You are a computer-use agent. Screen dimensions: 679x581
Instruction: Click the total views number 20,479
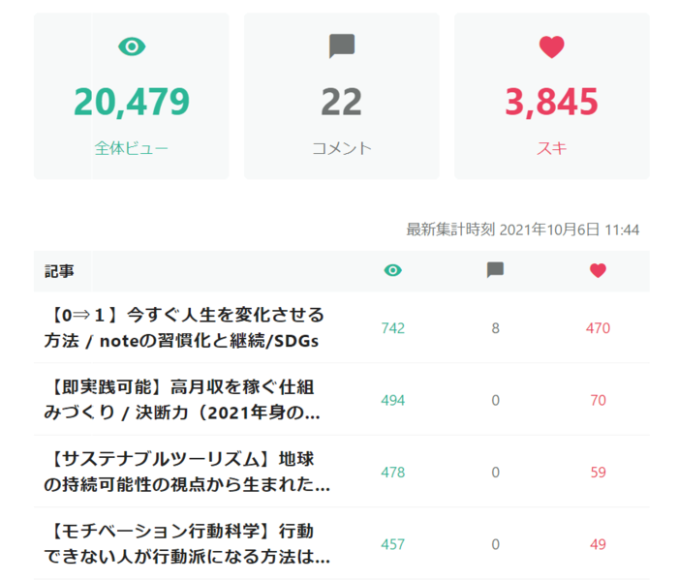(x=131, y=101)
